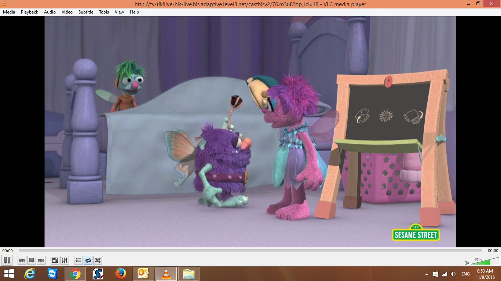Show hidden system tray icons
Screen dimensions: 501x281
(427, 274)
